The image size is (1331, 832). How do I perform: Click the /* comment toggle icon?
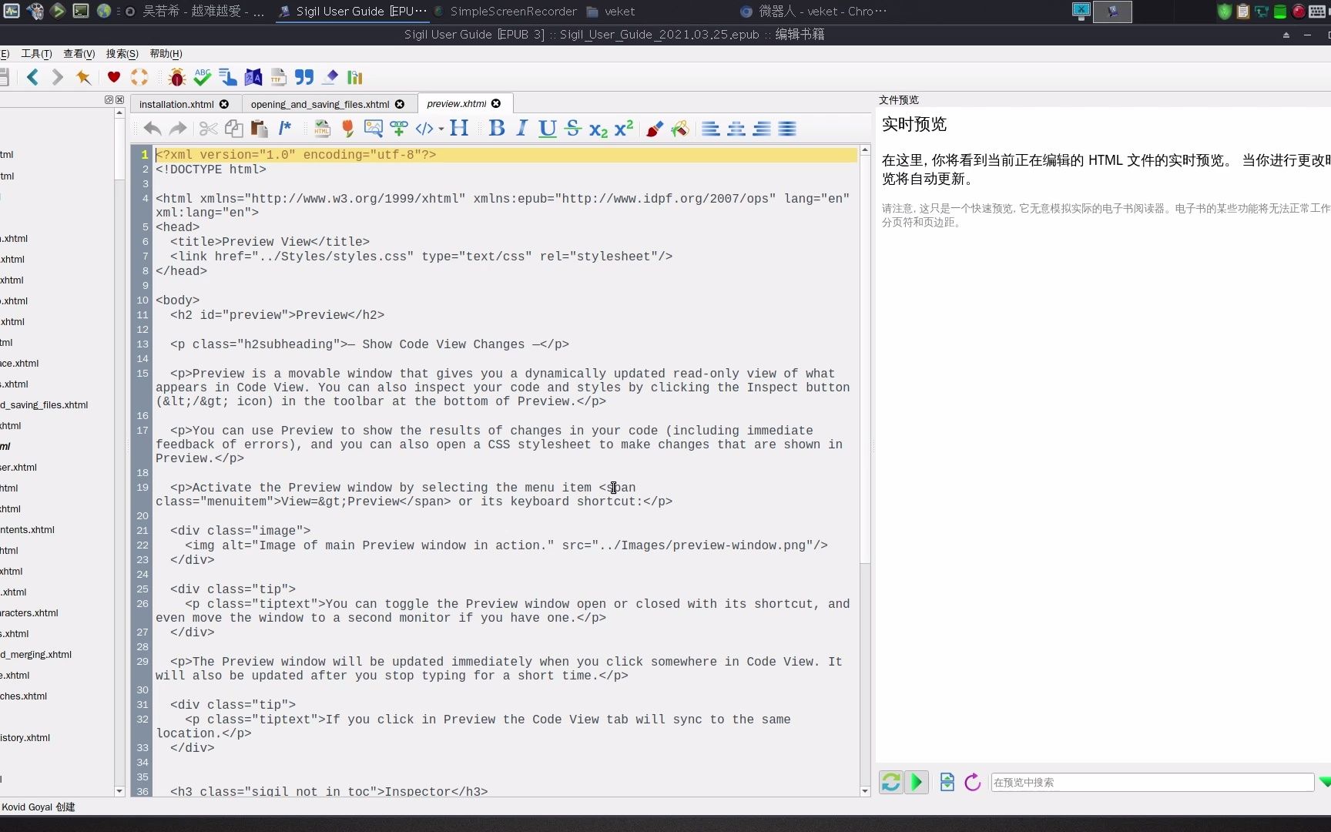click(285, 128)
